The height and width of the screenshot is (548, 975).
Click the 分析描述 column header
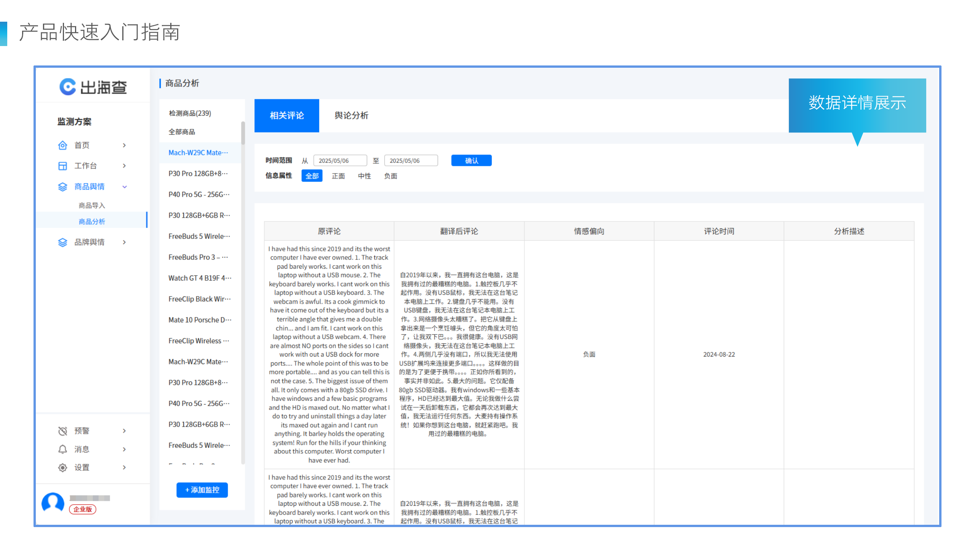pos(849,231)
